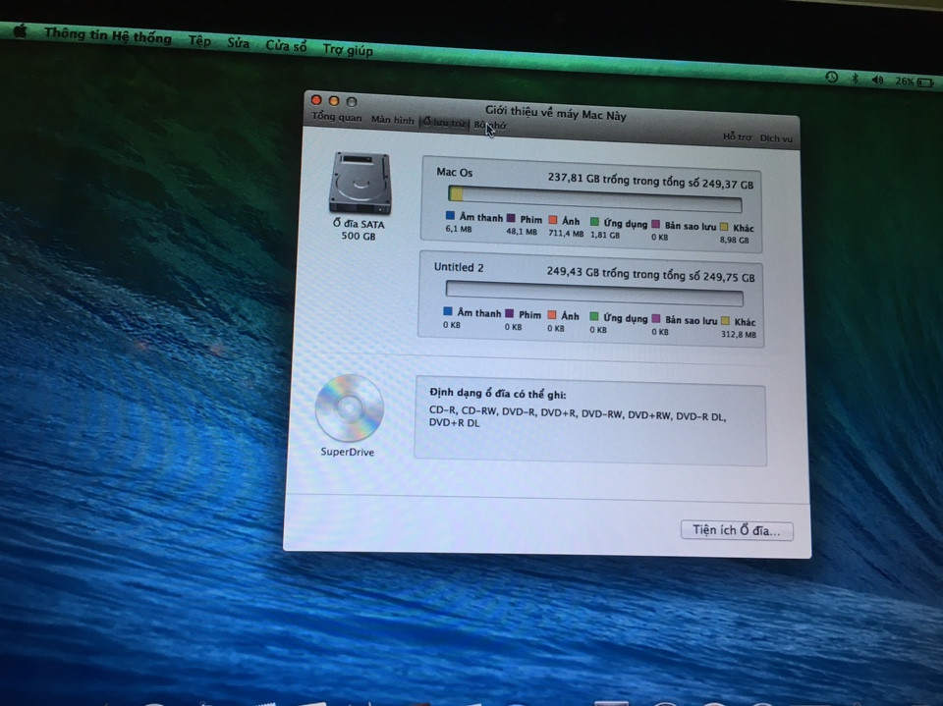The image size is (943, 706).
Task: Click the orange Ảnh swatch for Mac Os
Action: point(553,220)
